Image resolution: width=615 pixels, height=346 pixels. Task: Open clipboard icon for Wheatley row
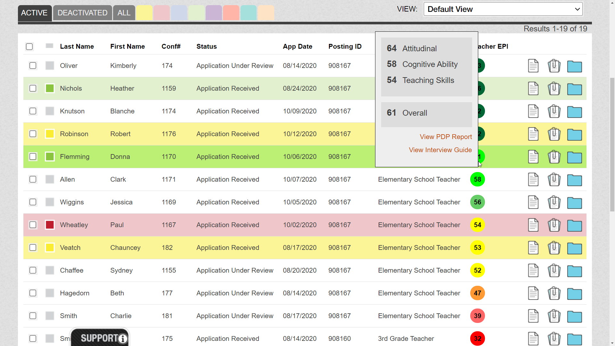click(554, 225)
